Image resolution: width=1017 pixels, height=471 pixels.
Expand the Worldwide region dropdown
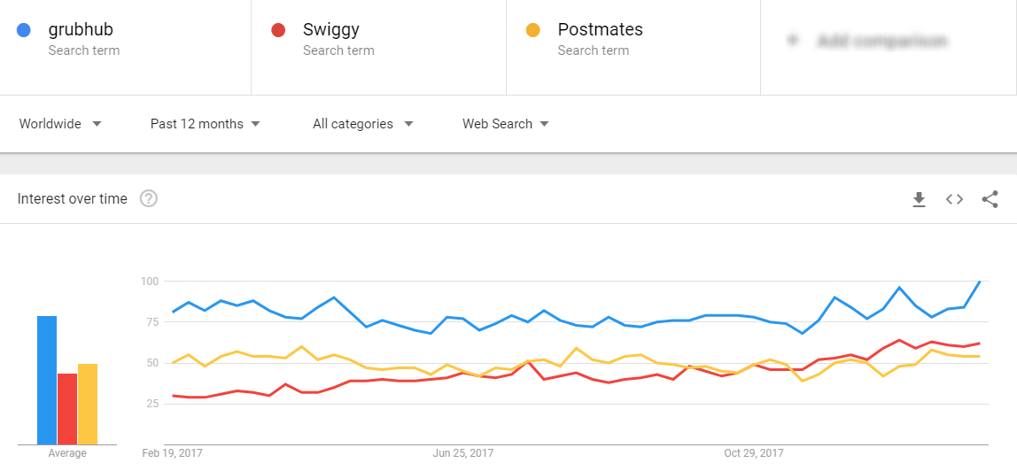tap(60, 124)
